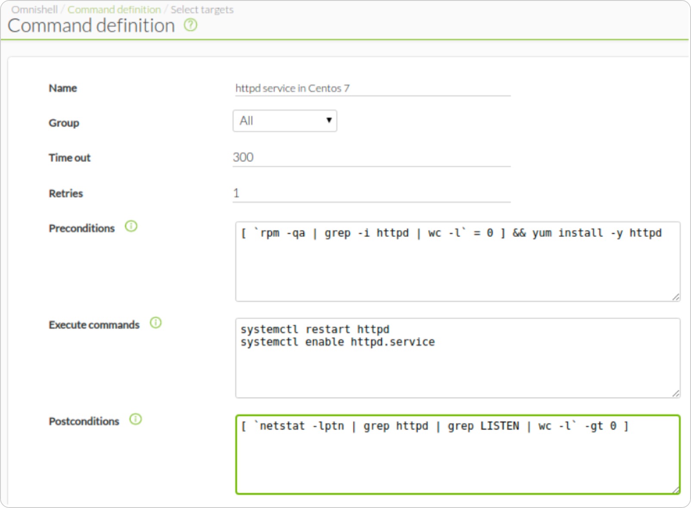
Task: Select the 'systemctl enable httpd.service' line
Action: [338, 342]
